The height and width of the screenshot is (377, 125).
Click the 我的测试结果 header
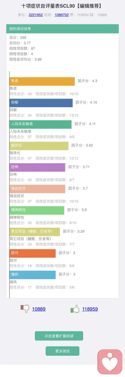coord(63,29)
